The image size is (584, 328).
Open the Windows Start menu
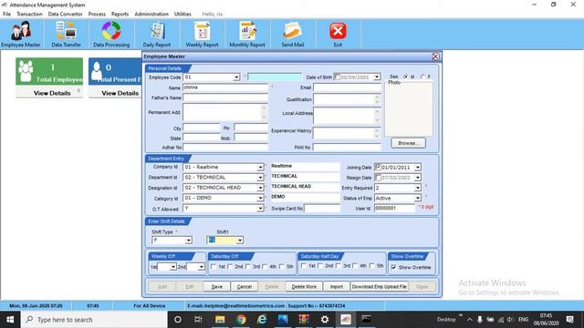coord(10,320)
